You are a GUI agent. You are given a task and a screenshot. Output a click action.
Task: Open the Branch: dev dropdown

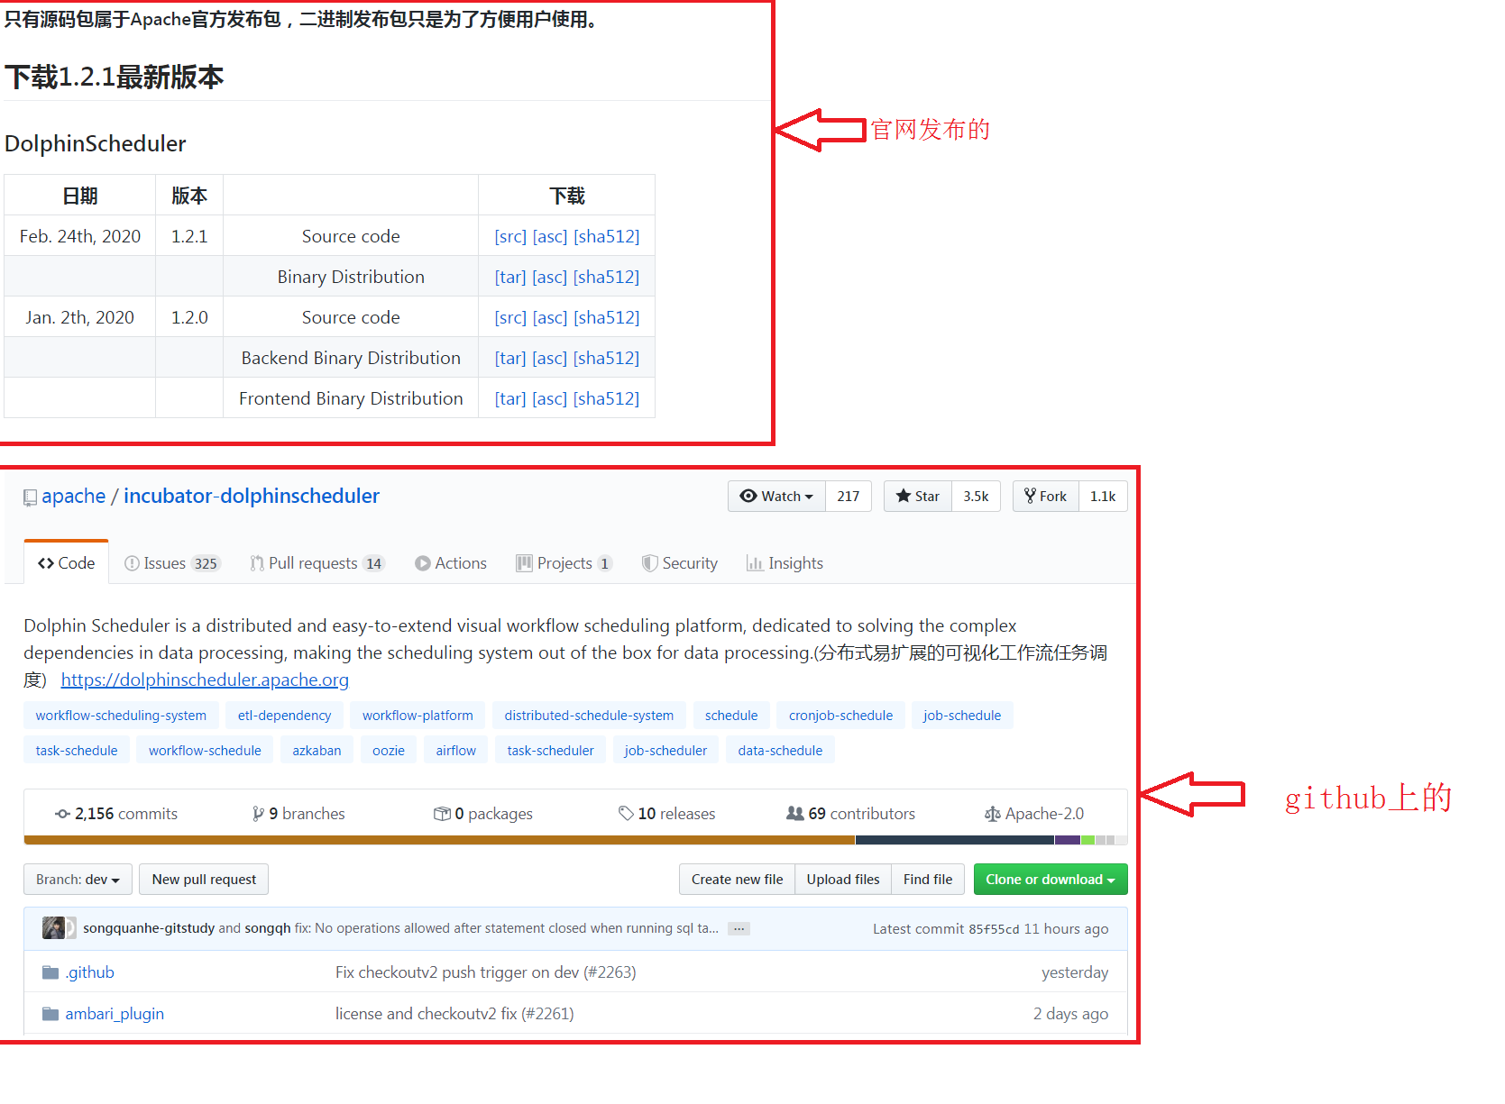(x=78, y=880)
